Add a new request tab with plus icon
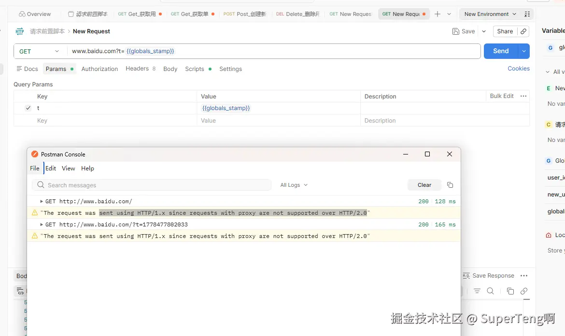Screen dimensions: 565x336 coord(438,14)
